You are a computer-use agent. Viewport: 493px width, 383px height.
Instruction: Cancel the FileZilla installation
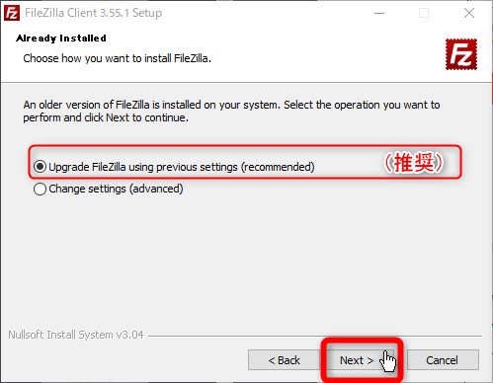tap(443, 360)
